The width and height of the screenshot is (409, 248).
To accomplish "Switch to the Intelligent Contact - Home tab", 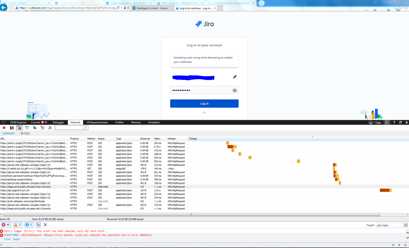I will pyautogui.click(x=152, y=8).
